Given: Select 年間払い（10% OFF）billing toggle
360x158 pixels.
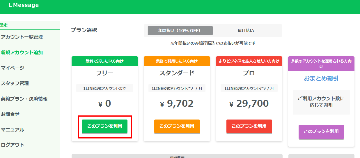Looking at the screenshot, I should [180, 31].
